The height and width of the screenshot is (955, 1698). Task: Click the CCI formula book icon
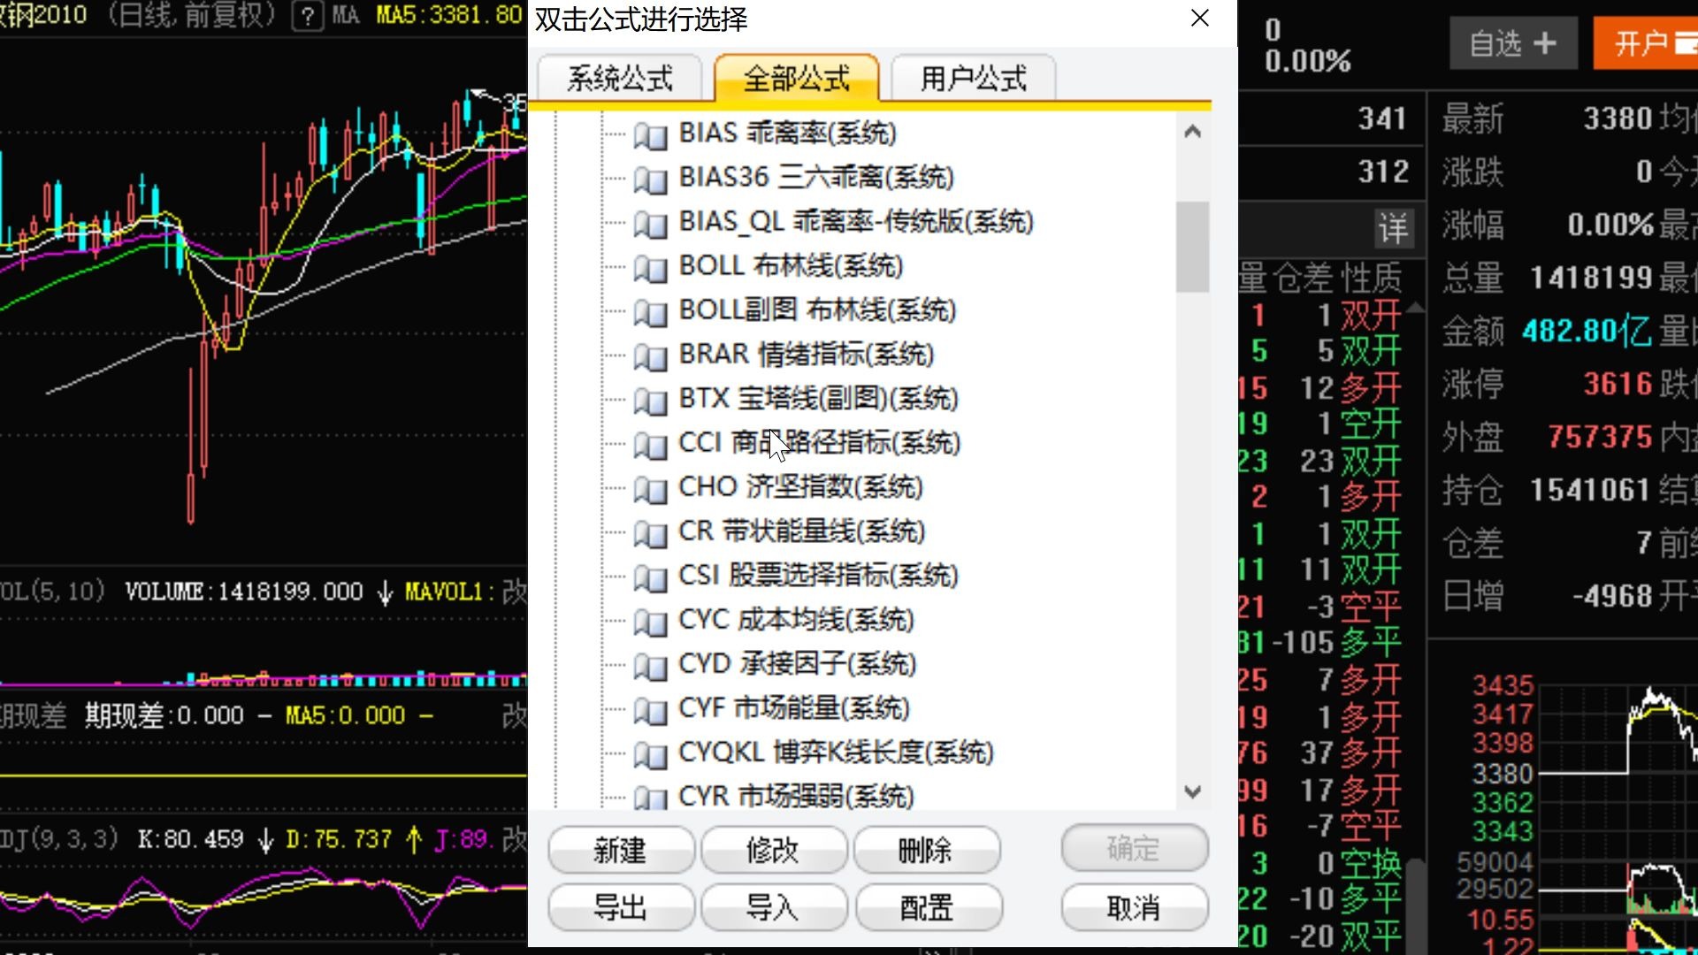651,445
